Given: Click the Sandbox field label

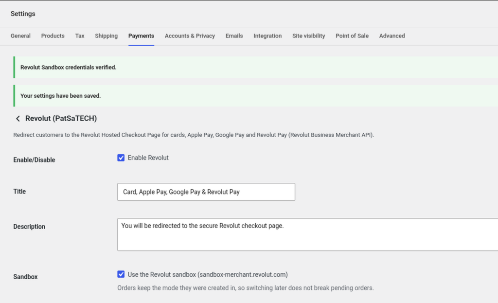Looking at the screenshot, I should [x=25, y=277].
